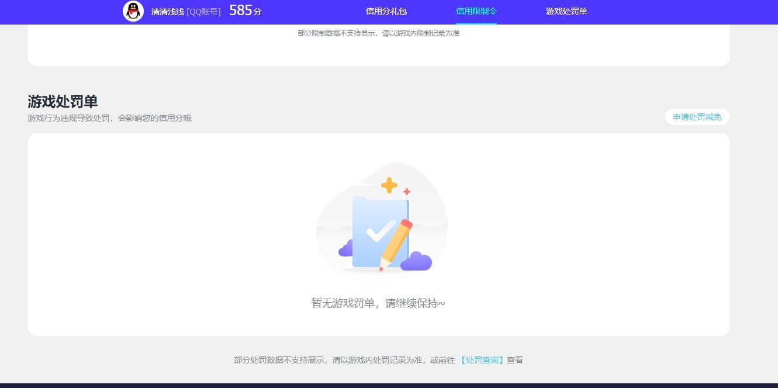Click the white checkmark on the folder
Image resolution: width=778 pixels, height=388 pixels.
380,231
